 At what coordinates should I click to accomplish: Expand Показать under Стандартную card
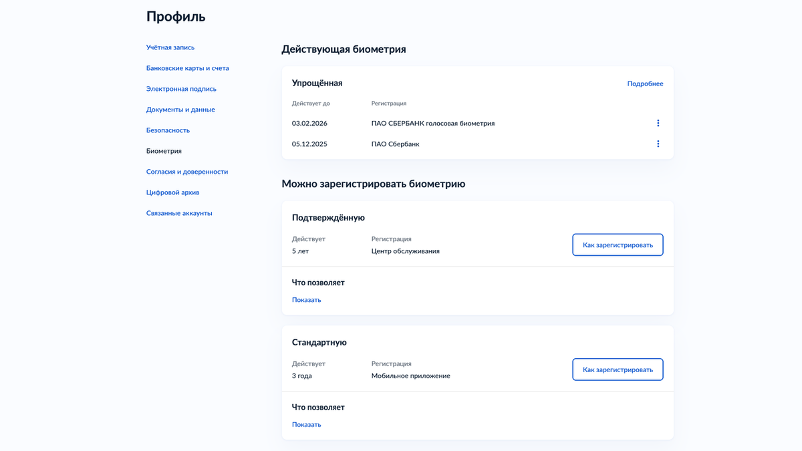tap(306, 424)
